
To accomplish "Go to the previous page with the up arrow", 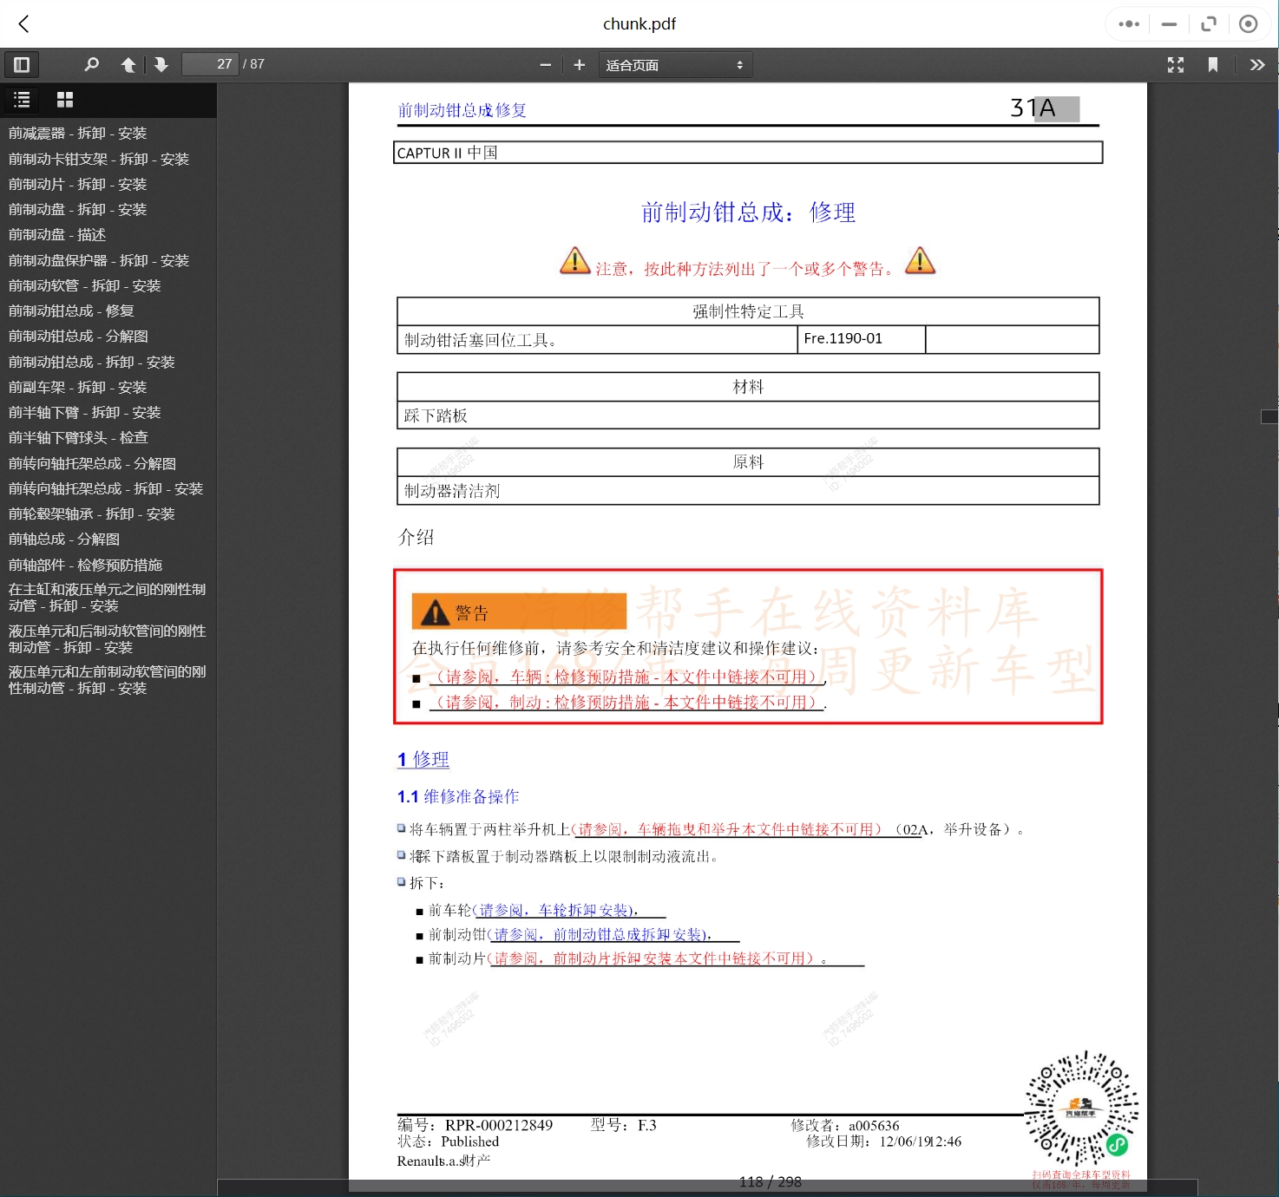I will pos(128,64).
